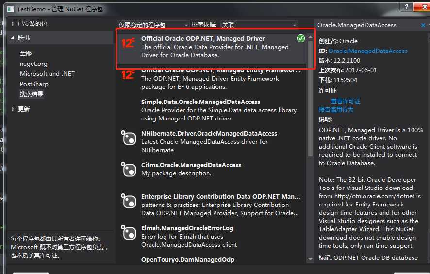Click the Oracle.ManagedDataAccess search box
This screenshot has height=274, width=430.
(x=367, y=25)
